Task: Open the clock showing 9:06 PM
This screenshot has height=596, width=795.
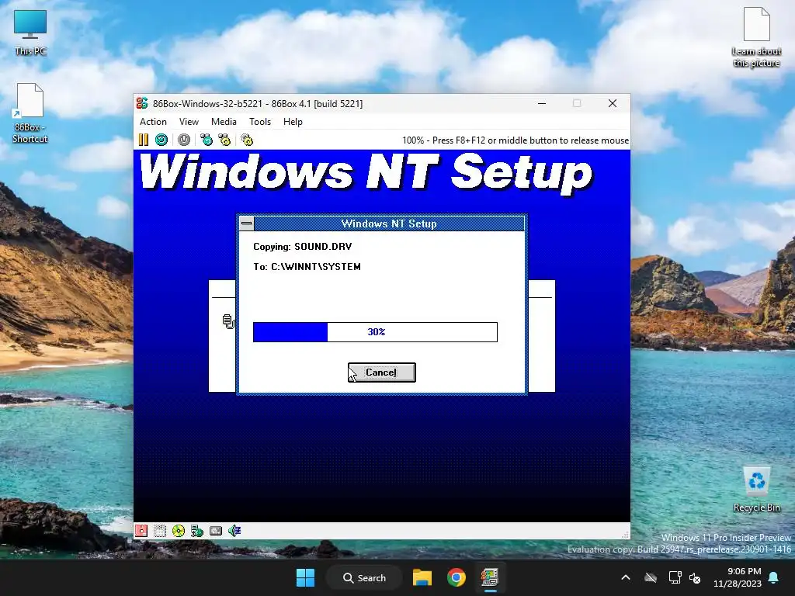Action: (x=738, y=577)
